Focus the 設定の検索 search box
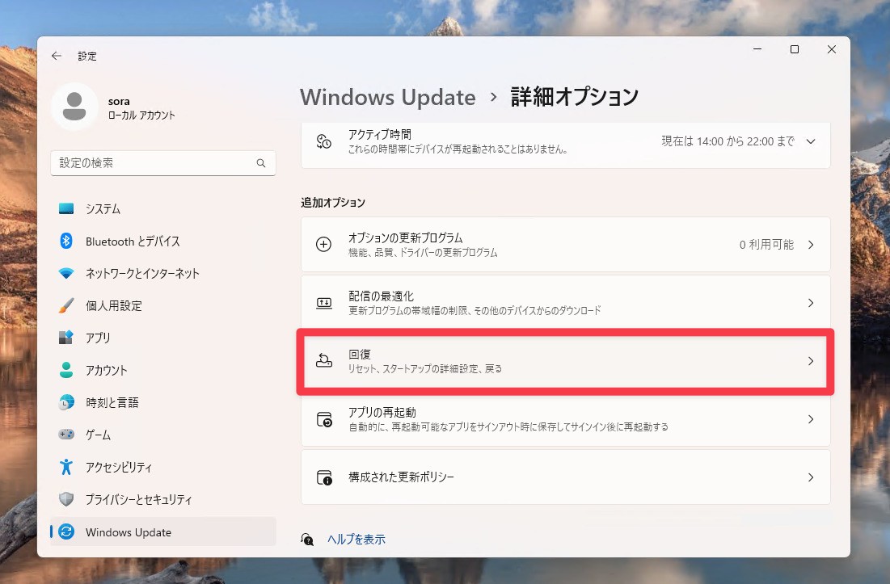The image size is (890, 584). coord(163,163)
